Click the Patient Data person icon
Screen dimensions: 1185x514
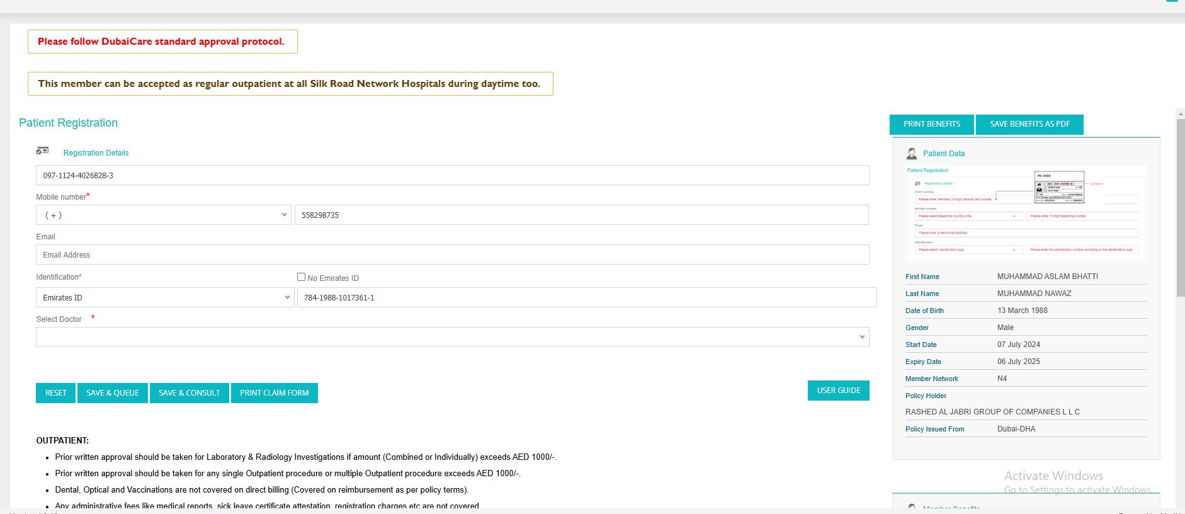click(911, 153)
